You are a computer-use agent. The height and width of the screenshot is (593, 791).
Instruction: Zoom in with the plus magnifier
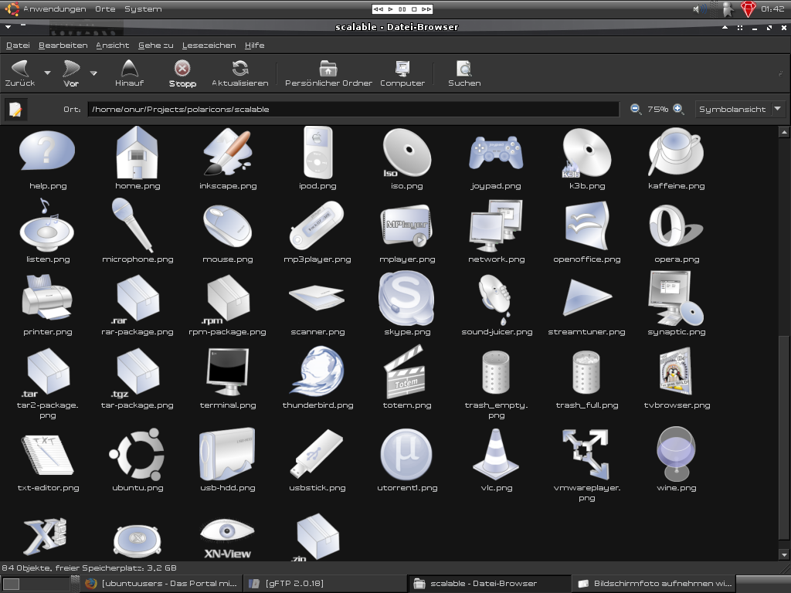pos(678,109)
